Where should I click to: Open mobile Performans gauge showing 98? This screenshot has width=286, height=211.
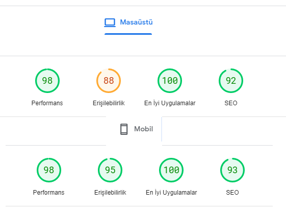click(49, 170)
